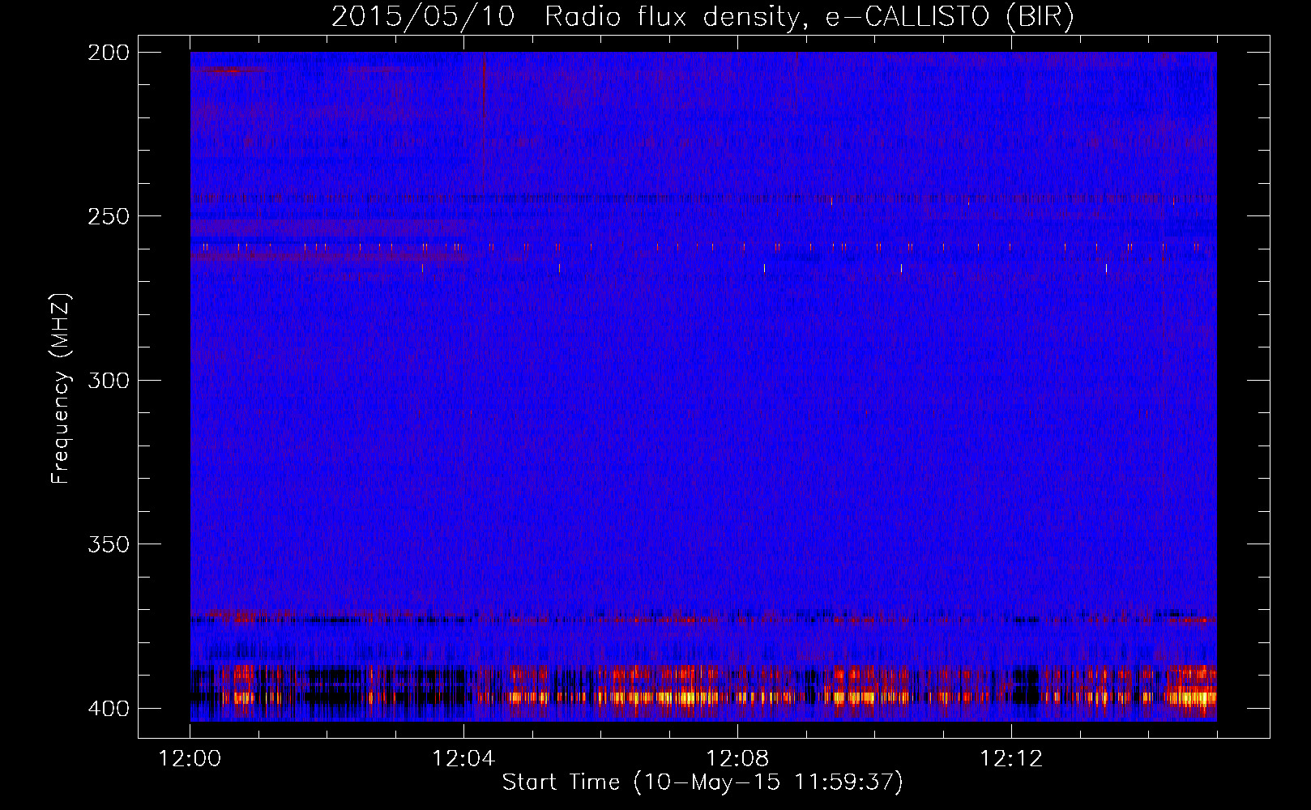The image size is (1311, 810).
Task: Click the '400' frequency tick label
Action: click(109, 709)
